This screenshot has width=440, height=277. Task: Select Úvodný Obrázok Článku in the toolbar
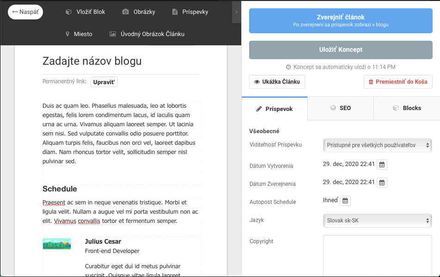tap(147, 34)
